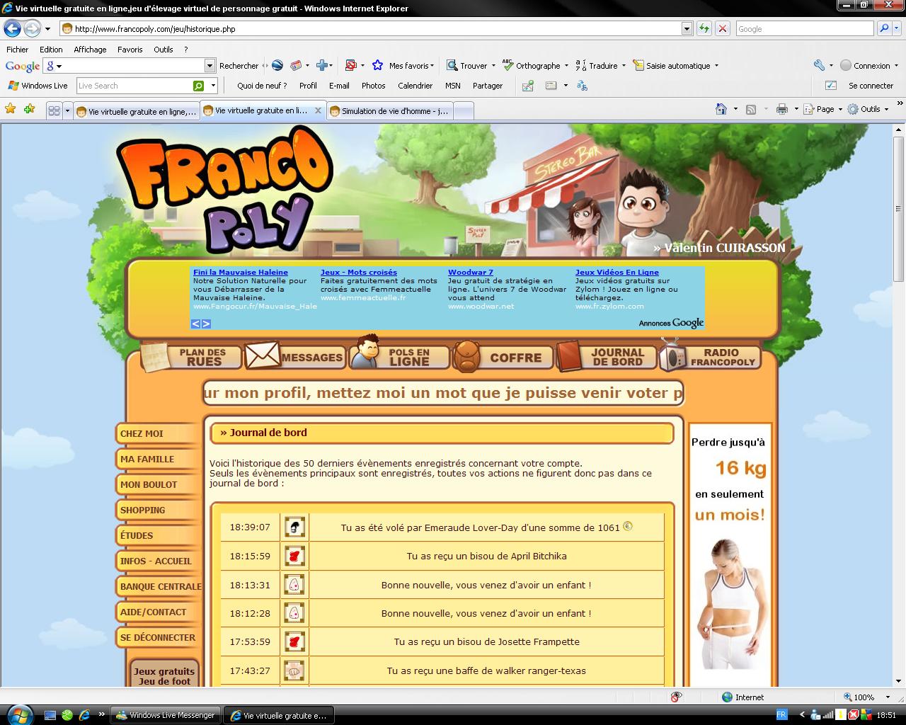Viewport: 906px width, 725px height.
Task: Expand the Trouver dropdown
Action: pyautogui.click(x=493, y=66)
